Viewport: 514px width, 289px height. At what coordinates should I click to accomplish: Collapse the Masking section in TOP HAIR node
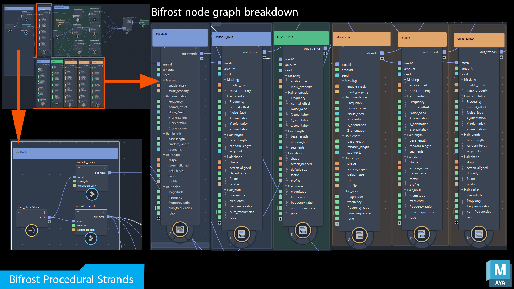(164, 80)
